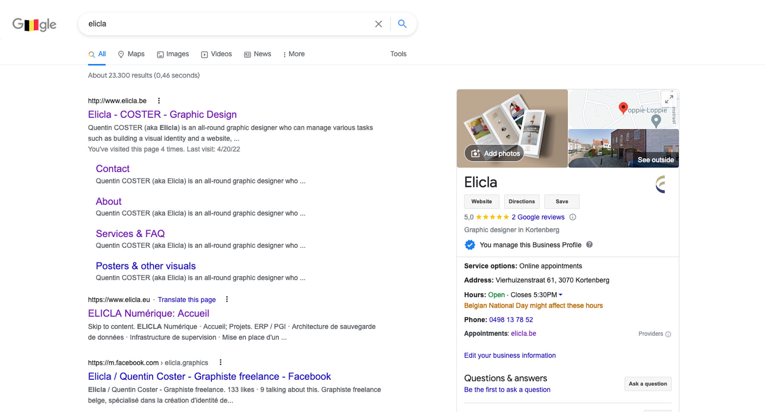Open 'ELICLA Numérique: Accueil' result
This screenshot has width=765, height=412.
point(149,313)
